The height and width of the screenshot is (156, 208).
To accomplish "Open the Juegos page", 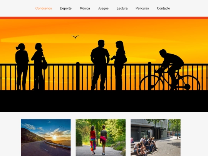I will 103,8.
